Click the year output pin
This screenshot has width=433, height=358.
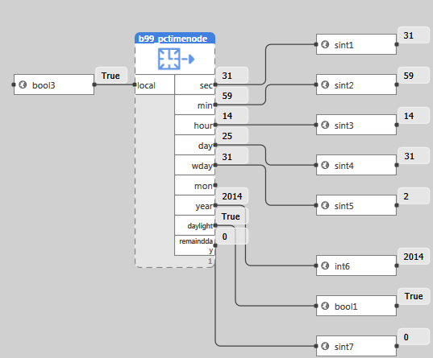(215, 205)
